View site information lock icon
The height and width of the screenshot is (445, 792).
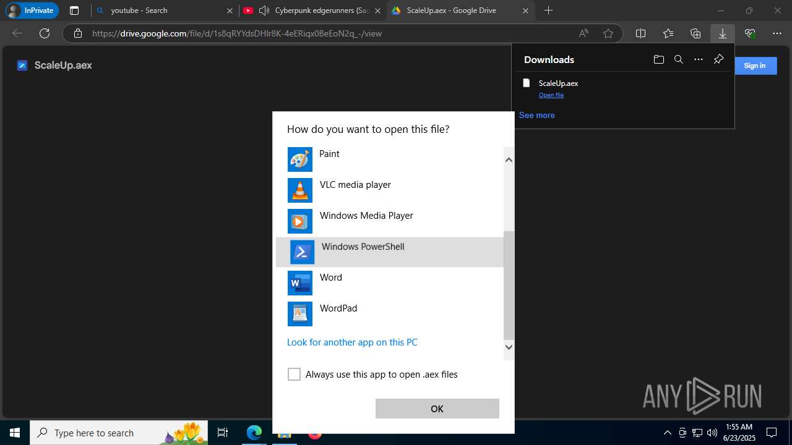click(x=77, y=33)
